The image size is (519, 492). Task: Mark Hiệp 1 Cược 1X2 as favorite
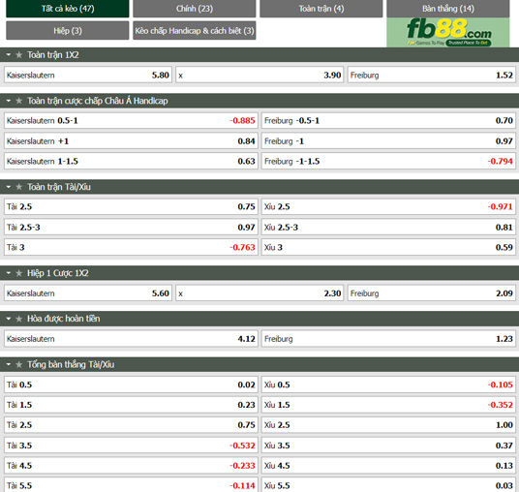[18, 273]
